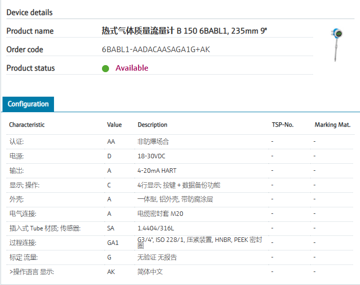Click the GA1 process connection value
360x285 pixels.
[112, 243]
